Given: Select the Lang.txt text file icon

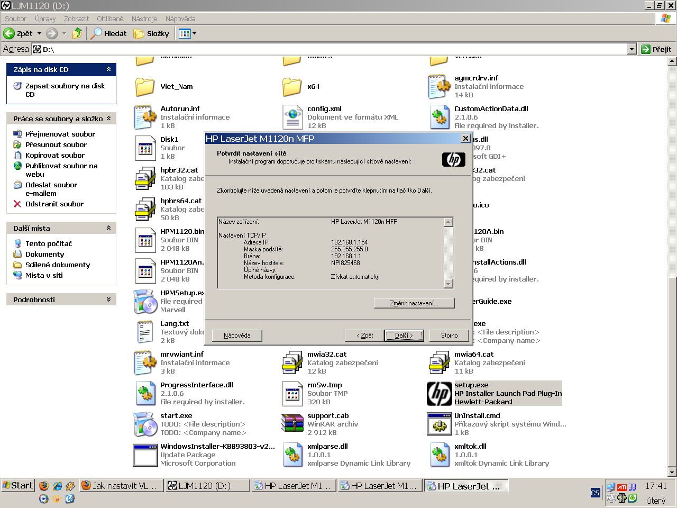Looking at the screenshot, I should 144,332.
